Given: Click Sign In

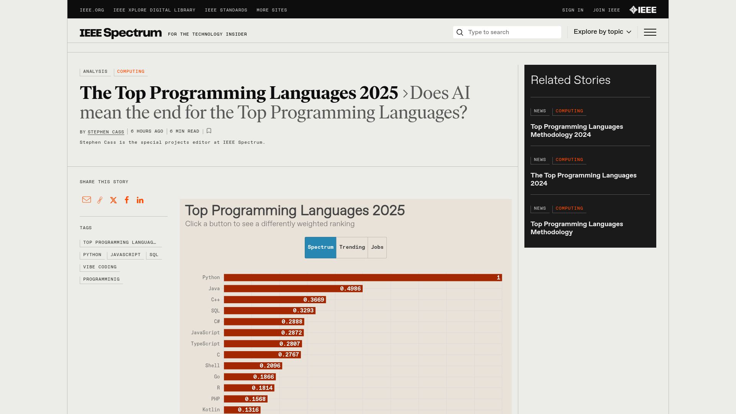Looking at the screenshot, I should point(573,10).
